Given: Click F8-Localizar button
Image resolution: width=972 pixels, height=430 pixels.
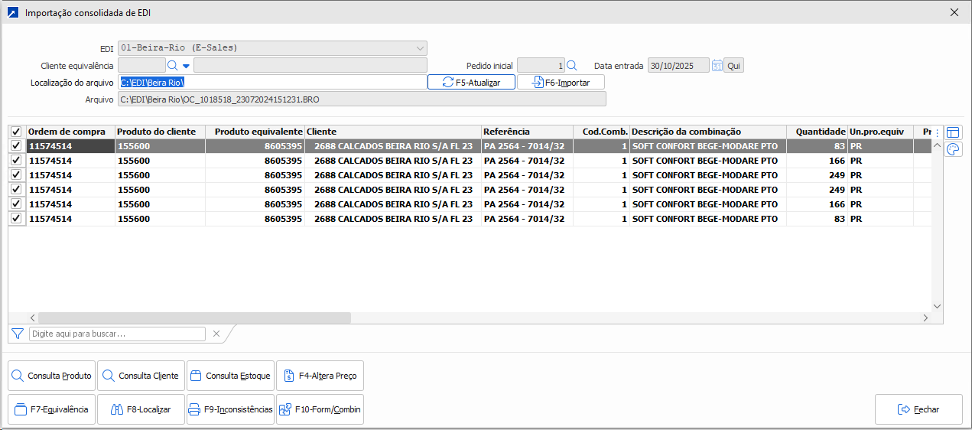Looking at the screenshot, I should click(x=141, y=409).
